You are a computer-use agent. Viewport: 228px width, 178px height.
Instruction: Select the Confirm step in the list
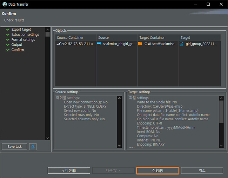[18, 50]
